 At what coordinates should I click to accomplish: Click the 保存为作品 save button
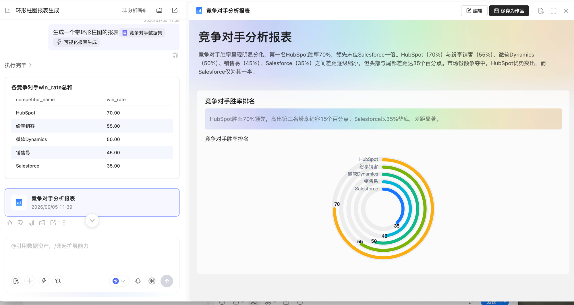click(x=509, y=11)
